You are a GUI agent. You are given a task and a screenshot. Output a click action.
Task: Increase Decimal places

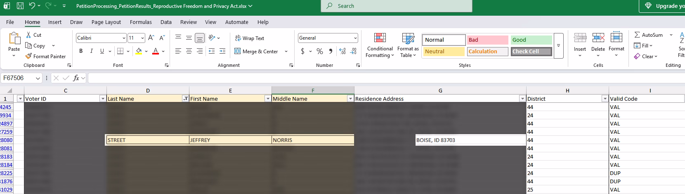point(342,51)
